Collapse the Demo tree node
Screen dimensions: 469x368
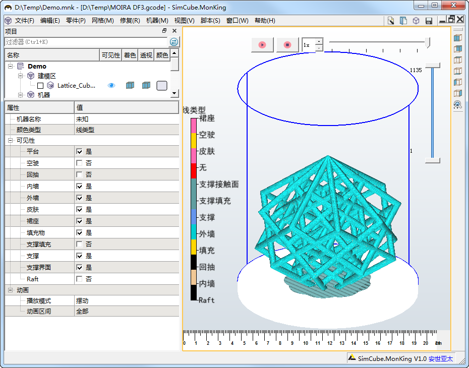pos(11,66)
